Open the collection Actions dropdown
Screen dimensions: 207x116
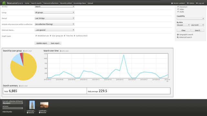tap(13, 108)
